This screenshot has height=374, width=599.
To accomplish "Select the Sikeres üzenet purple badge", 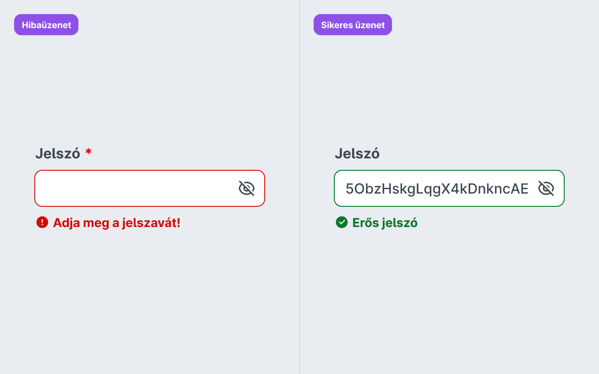I will (x=353, y=25).
